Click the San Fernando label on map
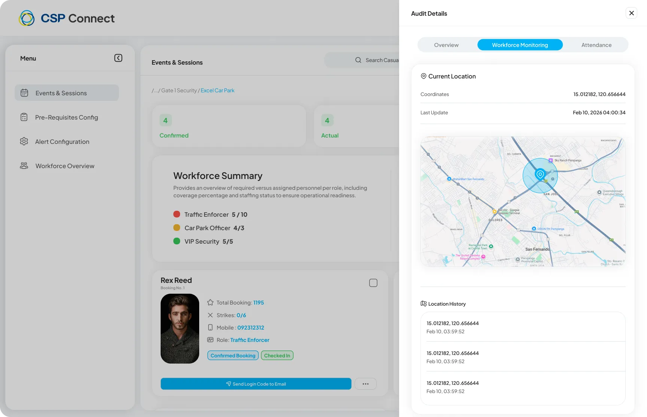 (x=538, y=249)
